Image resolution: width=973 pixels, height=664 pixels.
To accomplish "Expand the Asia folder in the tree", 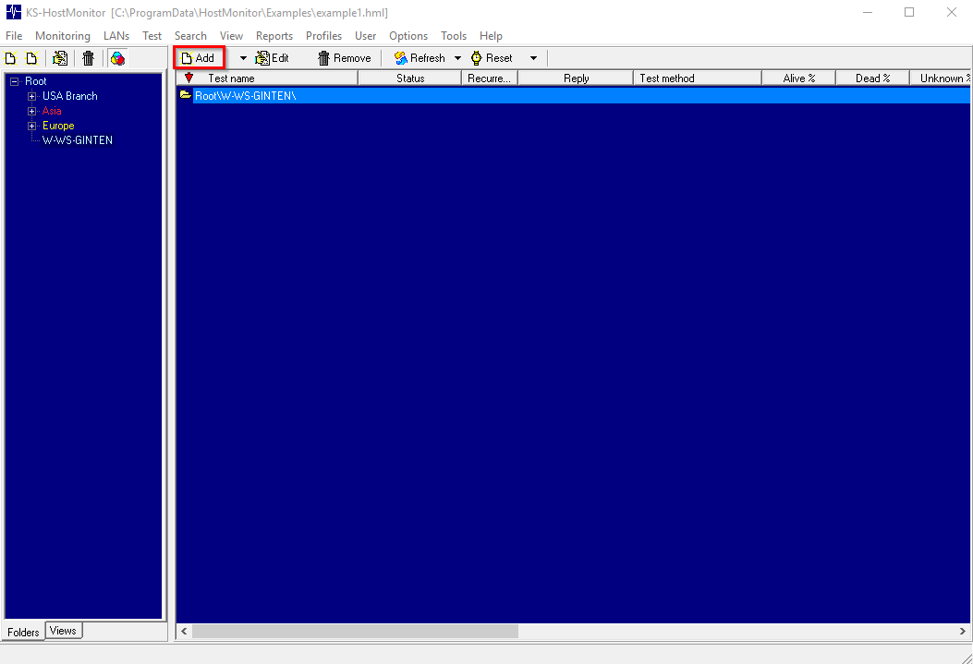I will point(31,111).
